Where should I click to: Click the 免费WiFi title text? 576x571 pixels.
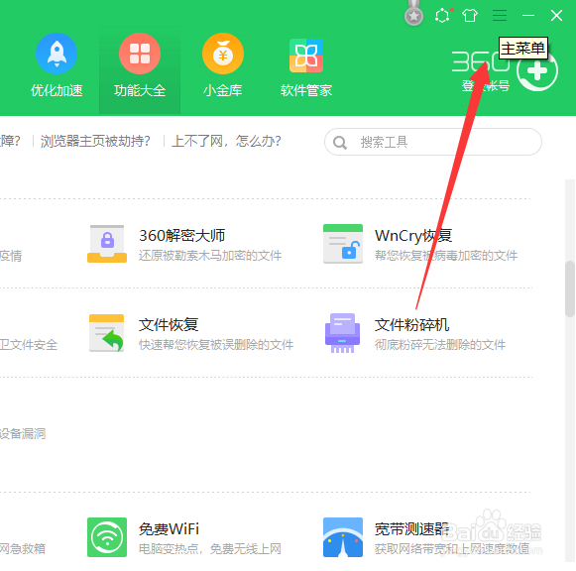pos(169,529)
